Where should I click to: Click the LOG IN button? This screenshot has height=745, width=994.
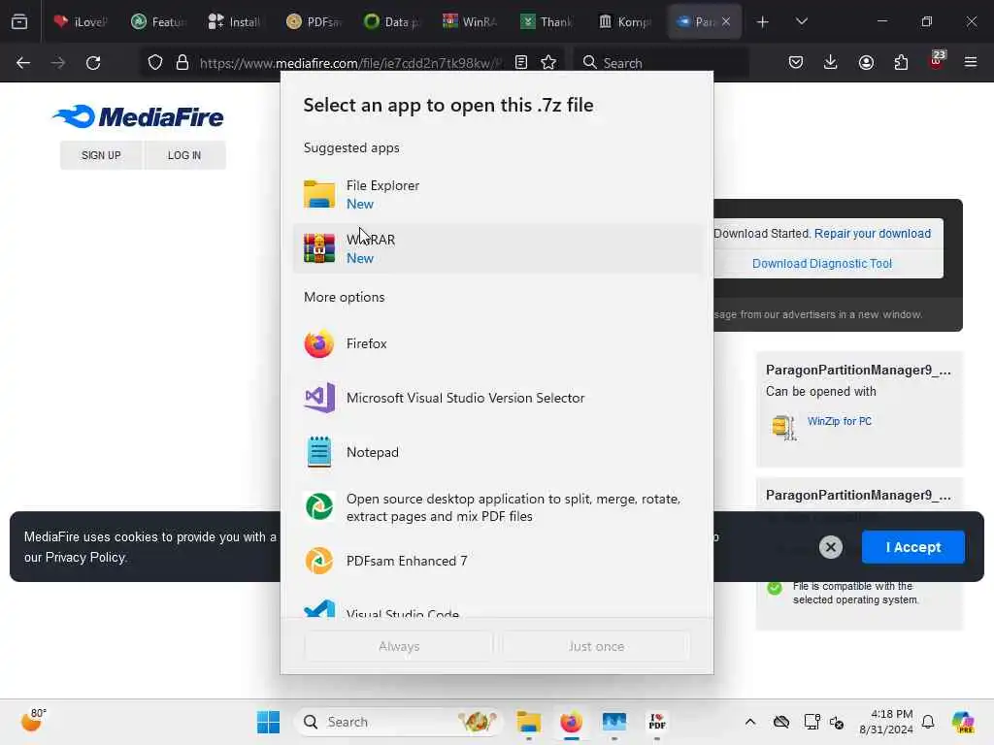click(x=184, y=155)
